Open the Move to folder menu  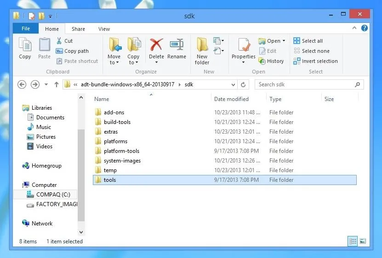tap(114, 51)
